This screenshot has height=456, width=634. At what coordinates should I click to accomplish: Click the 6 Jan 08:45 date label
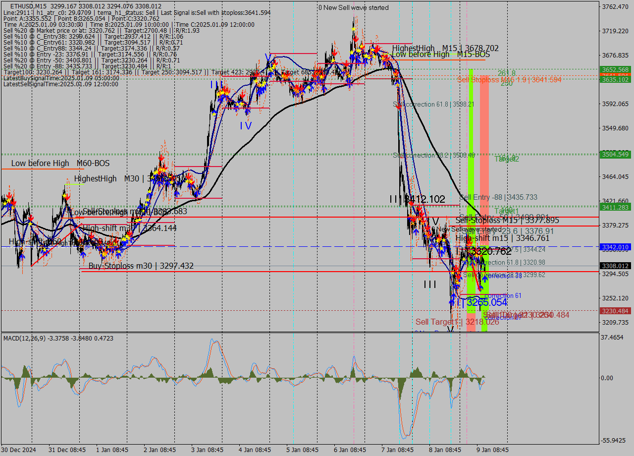pos(350,450)
